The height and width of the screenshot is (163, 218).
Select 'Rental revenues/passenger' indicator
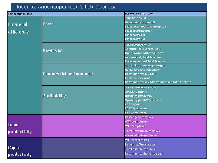pos(142,70)
